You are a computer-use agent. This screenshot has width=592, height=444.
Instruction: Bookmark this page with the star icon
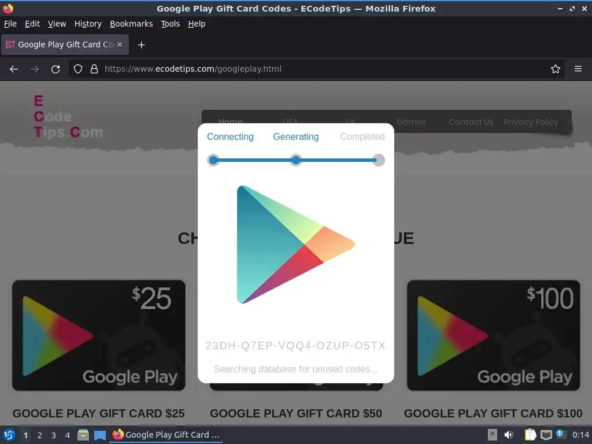(x=556, y=69)
